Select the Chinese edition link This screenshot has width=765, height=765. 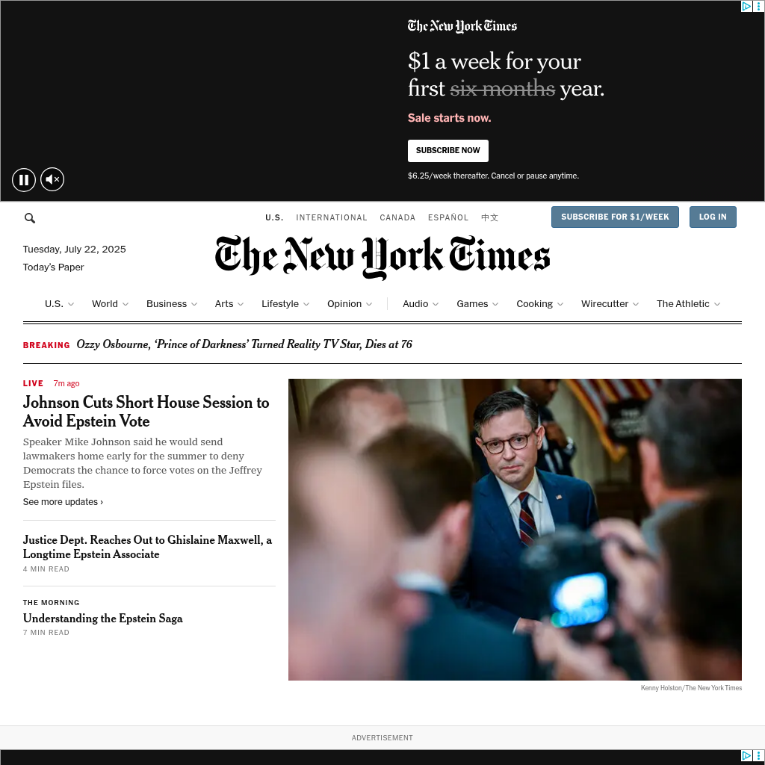[489, 217]
